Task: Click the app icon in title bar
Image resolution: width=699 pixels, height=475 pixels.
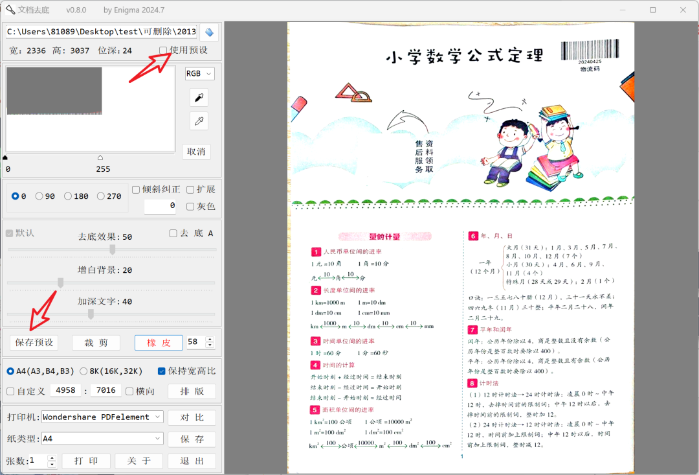Action: click(x=10, y=10)
